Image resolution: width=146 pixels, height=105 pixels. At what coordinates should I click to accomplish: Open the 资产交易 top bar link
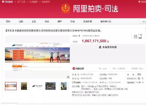pyautogui.click(x=21, y=2)
